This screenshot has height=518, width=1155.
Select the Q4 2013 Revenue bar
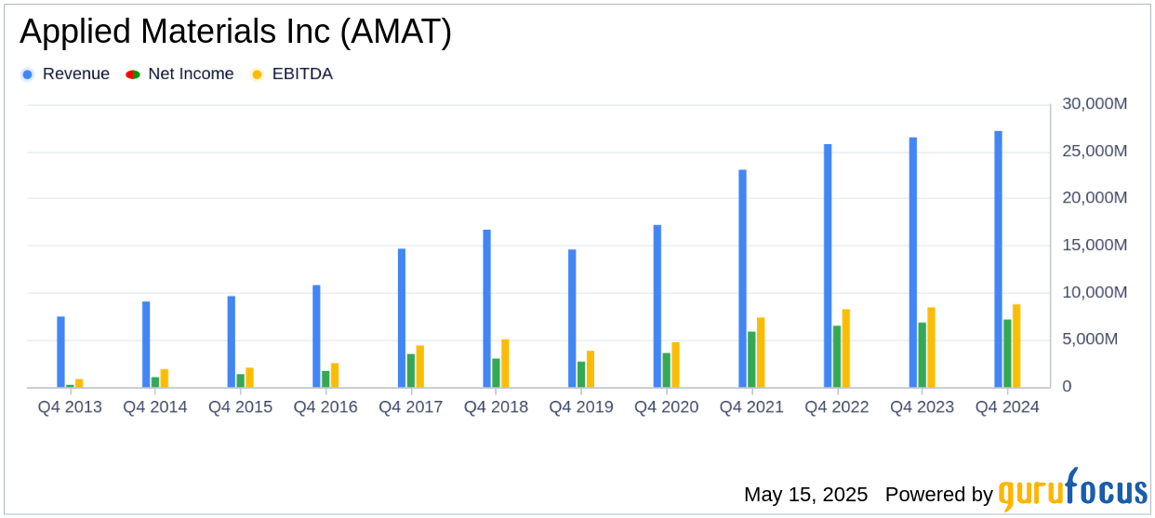pos(60,352)
